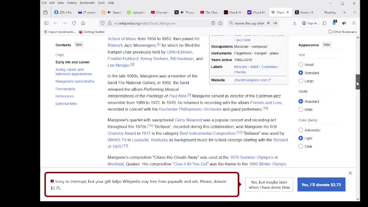Hide the Contents sidebar
The width and height of the screenshot is (368, 207).
point(79,45)
